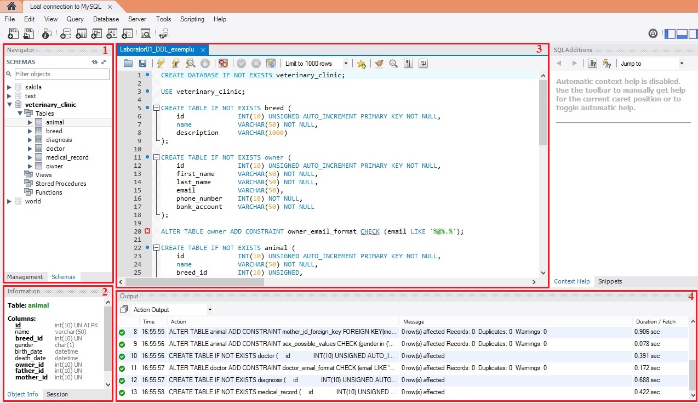The image size is (698, 403).
Task: Select the Stored Procedures folder
Action: click(x=61, y=184)
